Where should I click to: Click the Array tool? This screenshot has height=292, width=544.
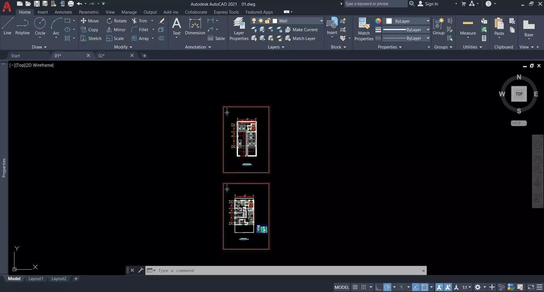pyautogui.click(x=140, y=38)
